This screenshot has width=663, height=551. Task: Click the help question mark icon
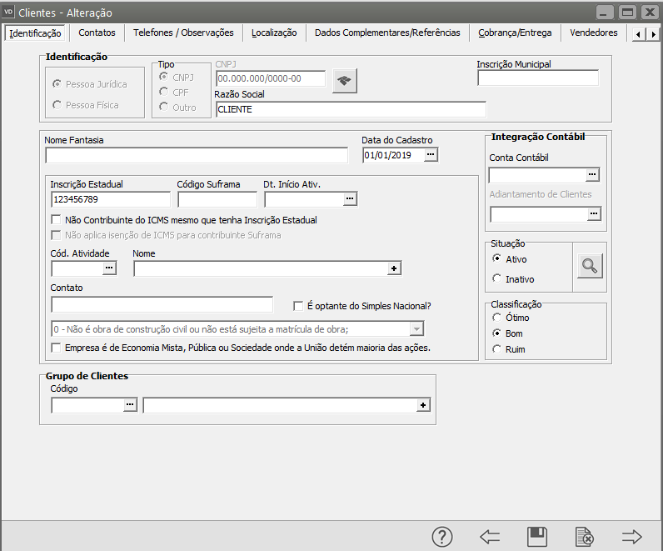pyautogui.click(x=442, y=537)
